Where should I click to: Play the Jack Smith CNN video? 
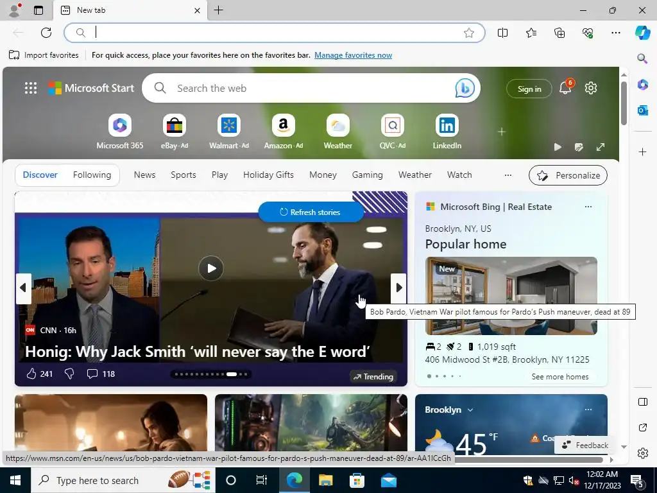tap(210, 268)
